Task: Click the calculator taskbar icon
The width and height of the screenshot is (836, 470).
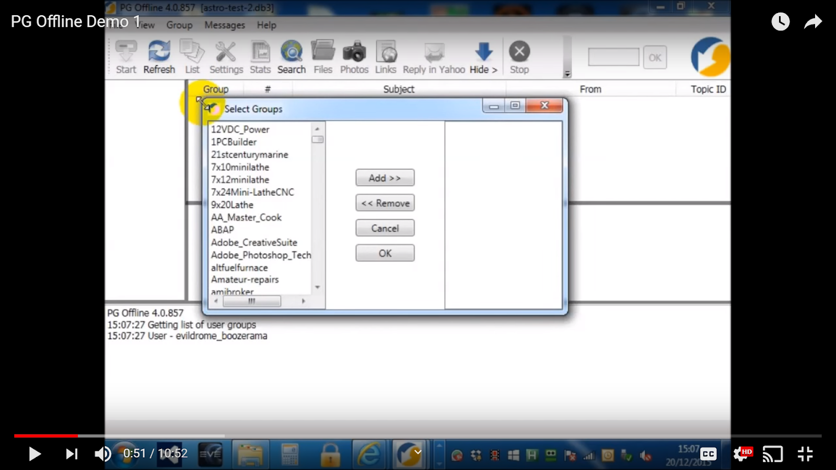Action: point(289,454)
